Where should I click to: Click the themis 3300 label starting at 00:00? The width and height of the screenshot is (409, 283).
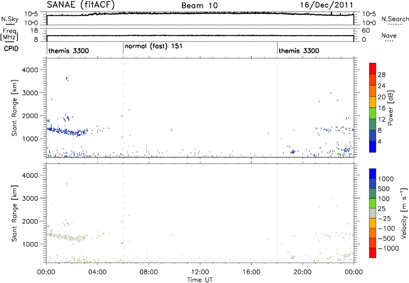[69, 51]
